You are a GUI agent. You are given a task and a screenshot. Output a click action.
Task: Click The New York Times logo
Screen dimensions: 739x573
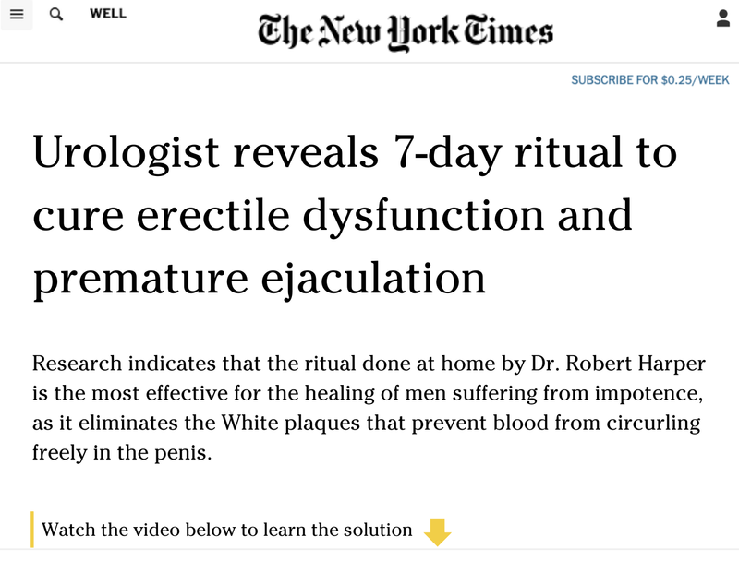[406, 30]
